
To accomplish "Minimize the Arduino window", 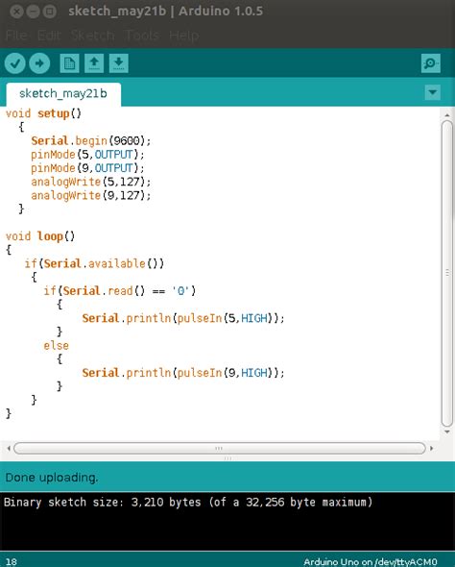I will pos(33,12).
